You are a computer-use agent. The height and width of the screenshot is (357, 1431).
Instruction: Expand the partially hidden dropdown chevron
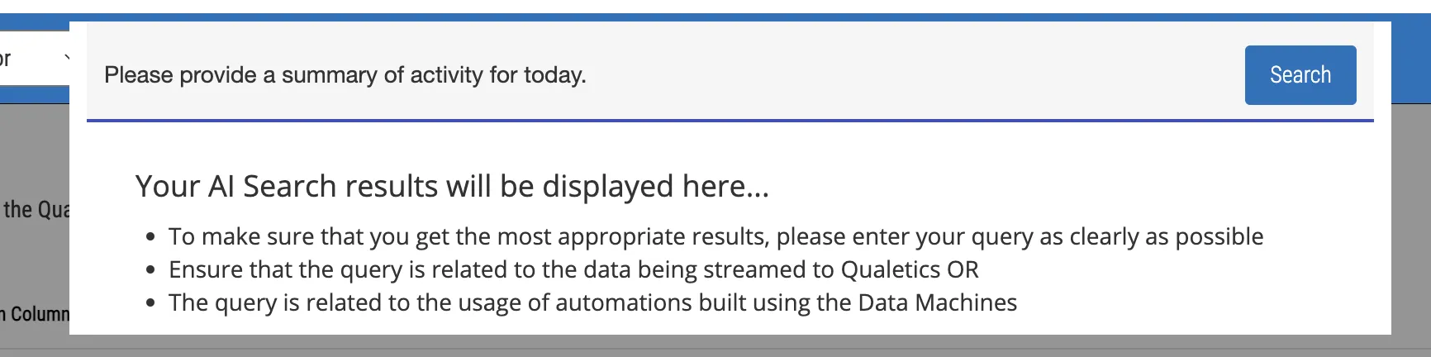pyautogui.click(x=66, y=58)
